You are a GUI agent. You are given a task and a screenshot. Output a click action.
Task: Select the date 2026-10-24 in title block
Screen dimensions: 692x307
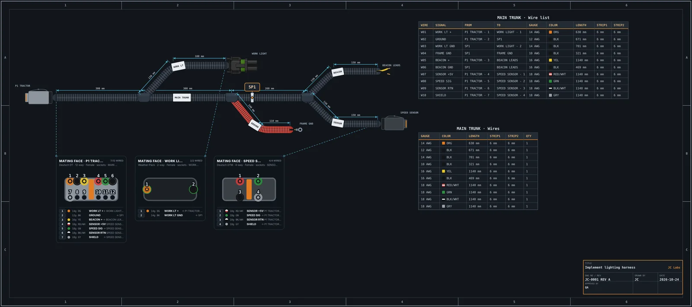(669, 280)
